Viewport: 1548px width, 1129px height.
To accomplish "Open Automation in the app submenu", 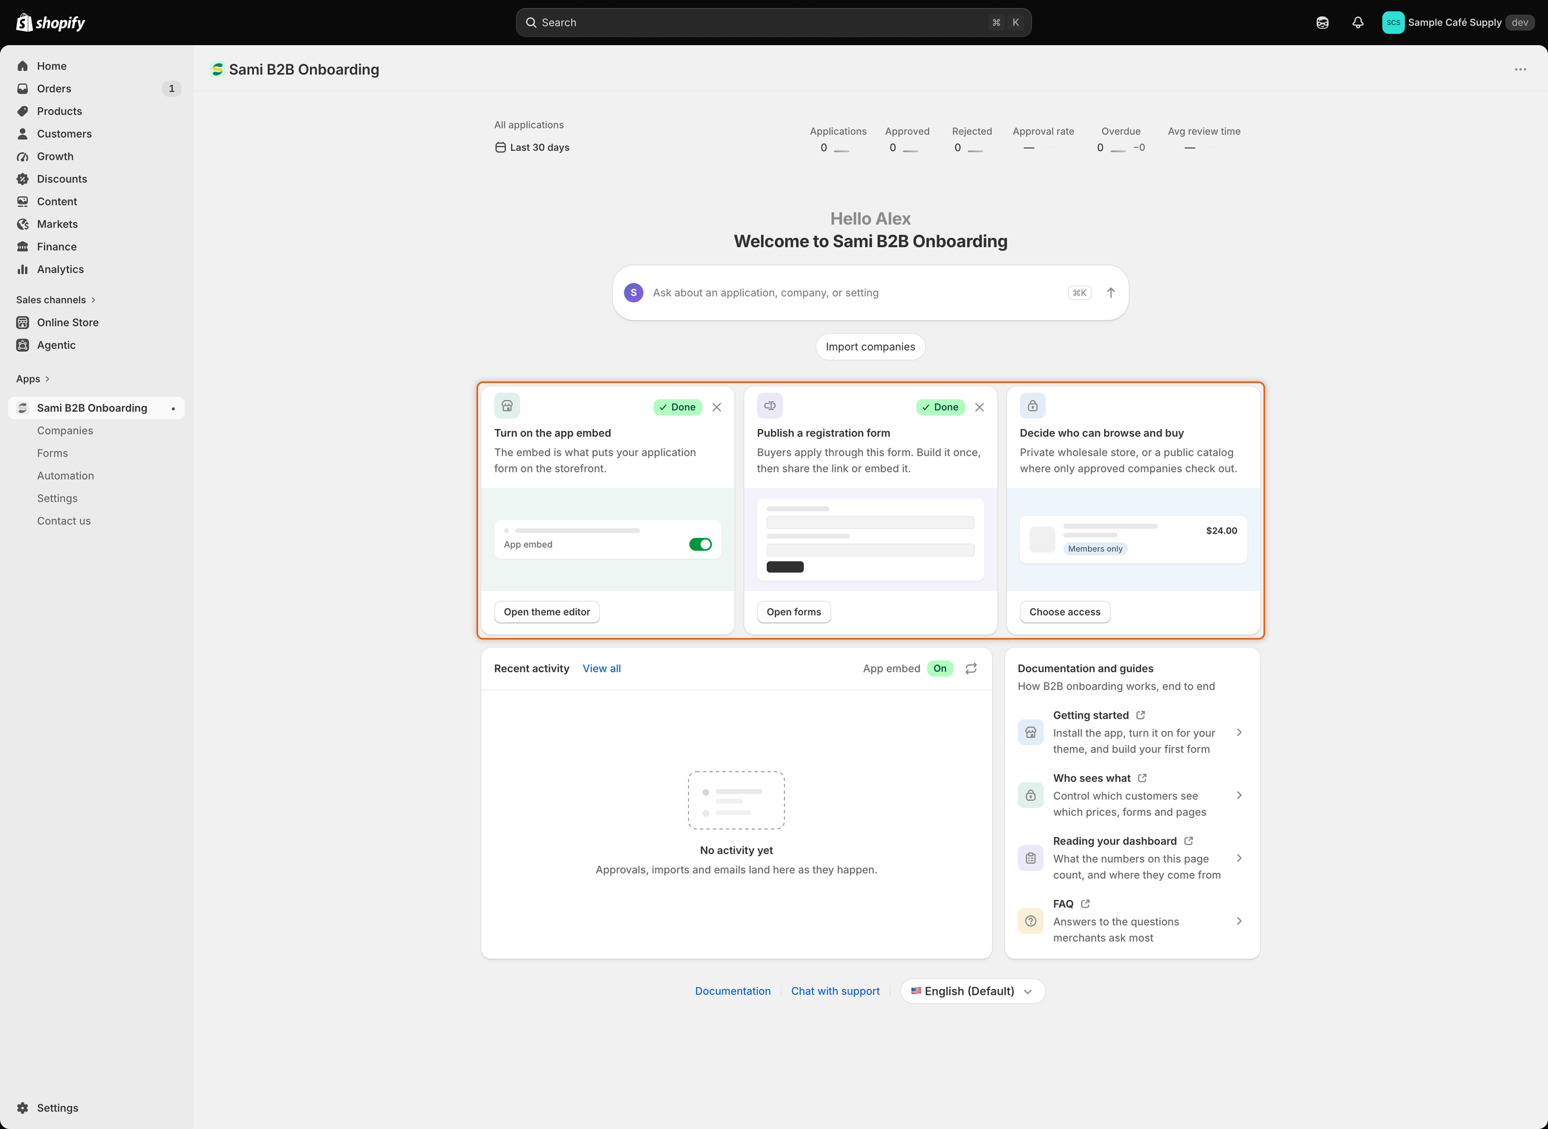I will click(x=66, y=475).
